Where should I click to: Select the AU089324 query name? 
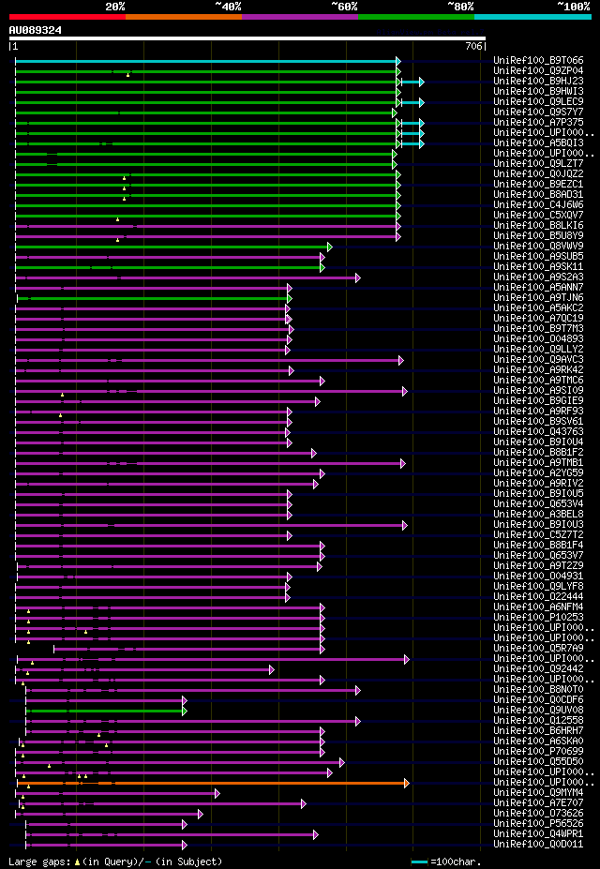(x=36, y=30)
